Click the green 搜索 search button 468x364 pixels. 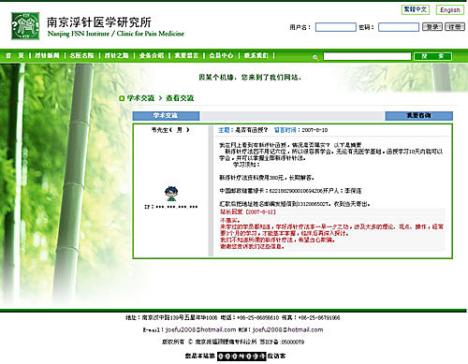click(x=432, y=56)
